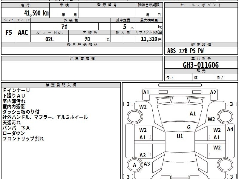Click the 内装色 header
239x179 pixels.
point(90,33)
